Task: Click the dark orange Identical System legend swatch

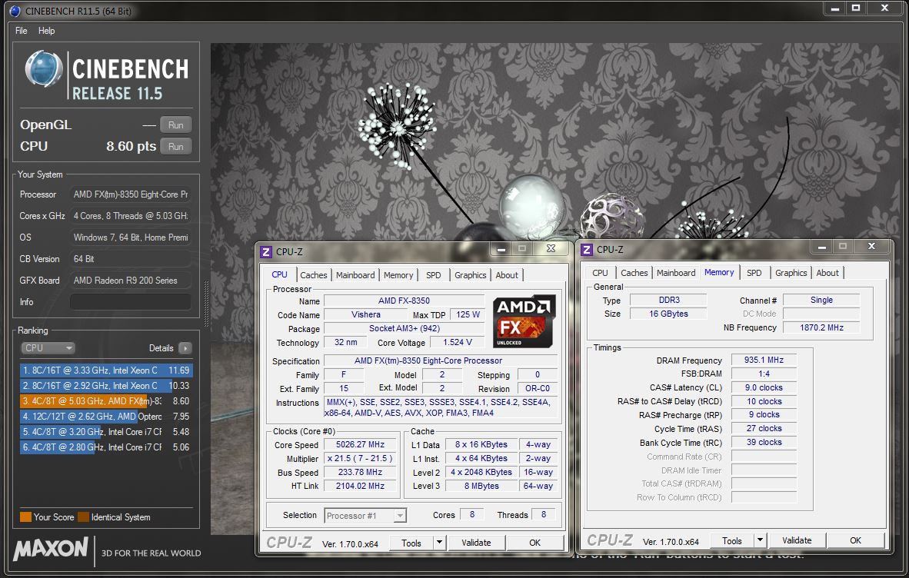Action: coord(84,517)
